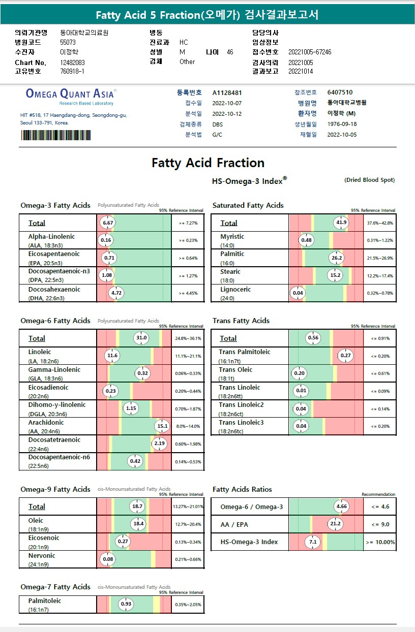Click the Omega-6 / Omega-3 ratio label

click(251, 507)
